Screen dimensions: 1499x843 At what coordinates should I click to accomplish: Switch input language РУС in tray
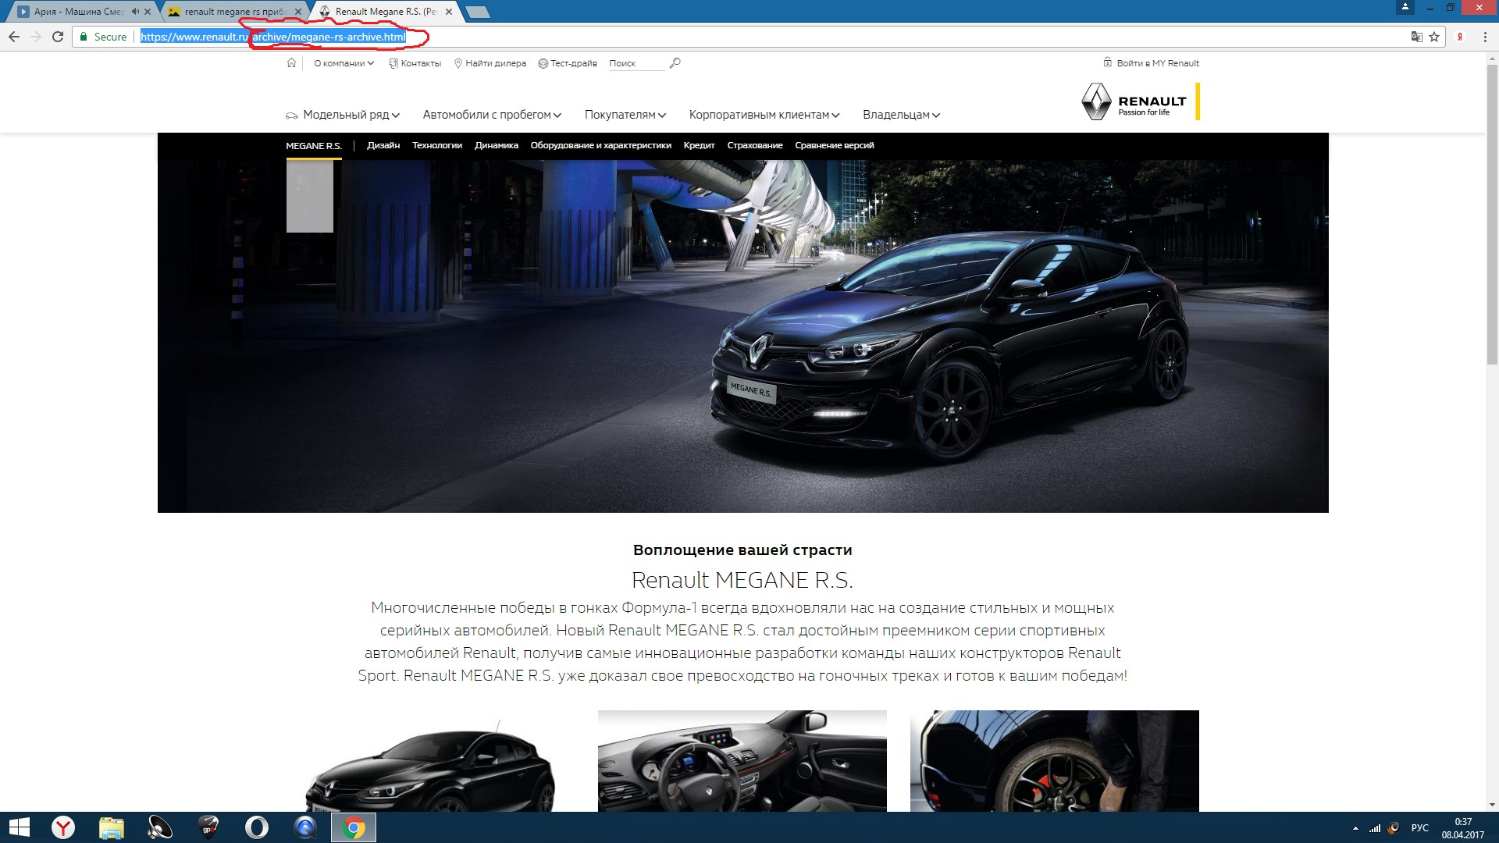1420,828
